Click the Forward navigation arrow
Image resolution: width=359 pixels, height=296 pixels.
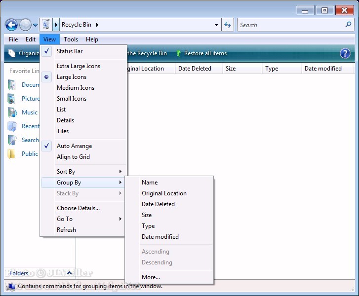[x=25, y=25]
